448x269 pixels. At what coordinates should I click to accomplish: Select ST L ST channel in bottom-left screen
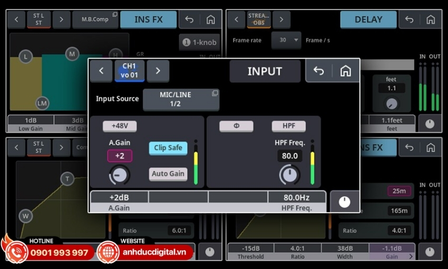39,148
